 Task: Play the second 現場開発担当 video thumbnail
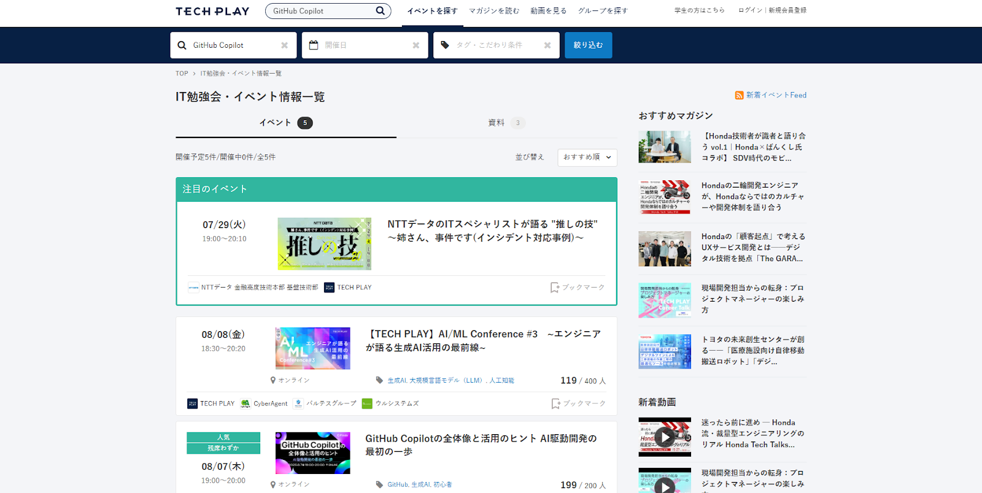click(x=665, y=481)
